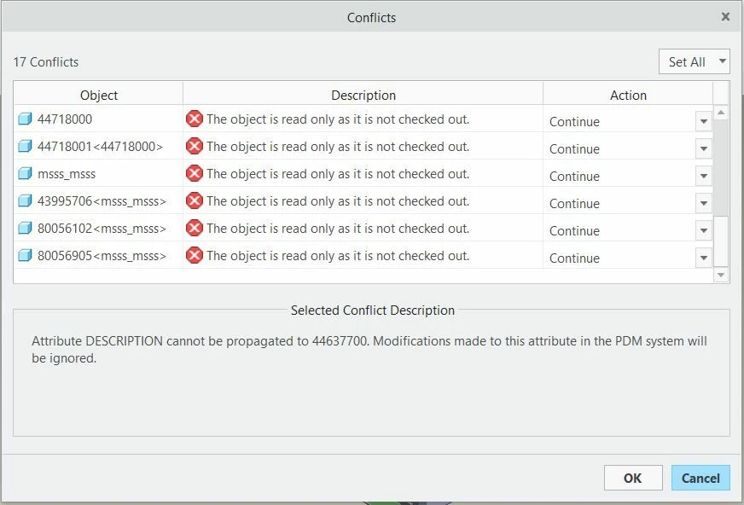Click the Cancel button
Viewport: 744px width, 505px height.
700,478
